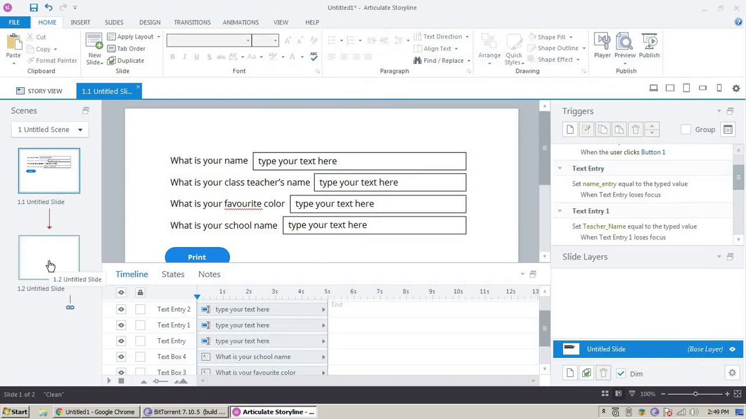Click the blue Print button on slide
Image resolution: width=746 pixels, height=419 pixels.
pos(197,256)
